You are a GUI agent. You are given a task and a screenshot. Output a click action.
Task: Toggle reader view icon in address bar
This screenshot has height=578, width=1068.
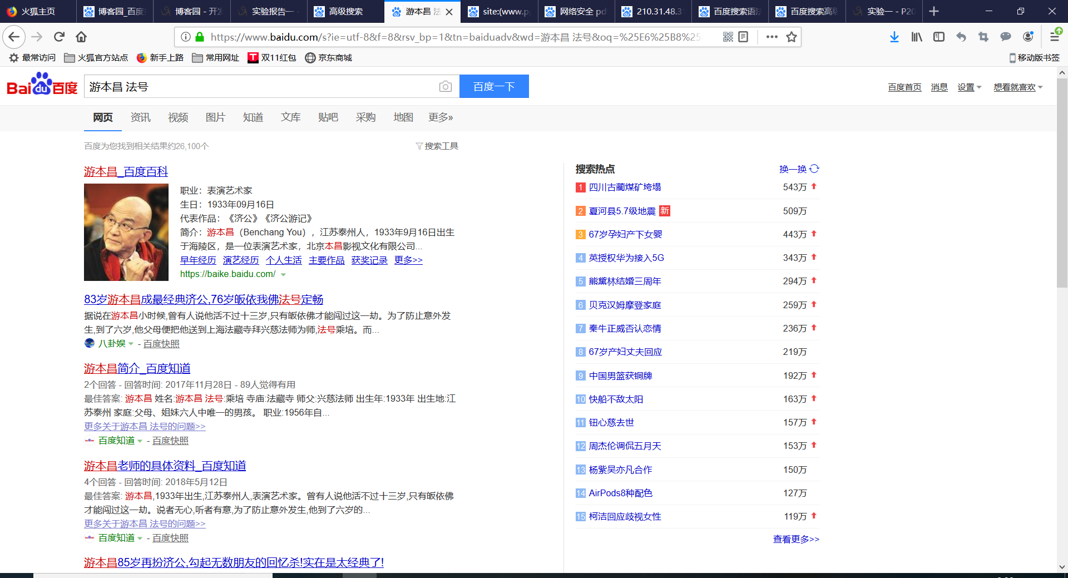click(744, 37)
